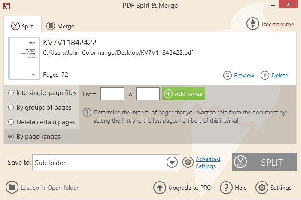Screen dimensions: 301x200
Task: Click the magnifier Preview icon
Action: (x=228, y=75)
